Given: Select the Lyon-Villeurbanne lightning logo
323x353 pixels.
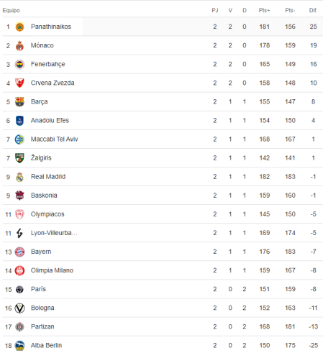Looking at the screenshot, I should point(19,233).
